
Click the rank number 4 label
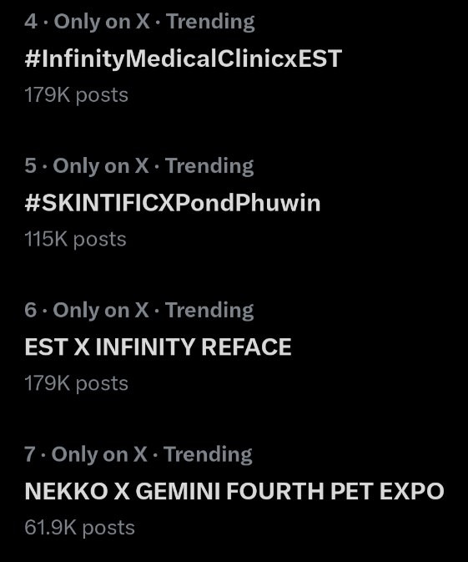[31, 21]
